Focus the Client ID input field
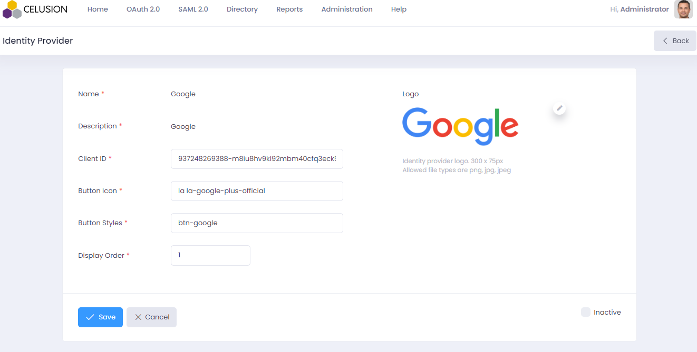This screenshot has height=352, width=697. [x=257, y=159]
